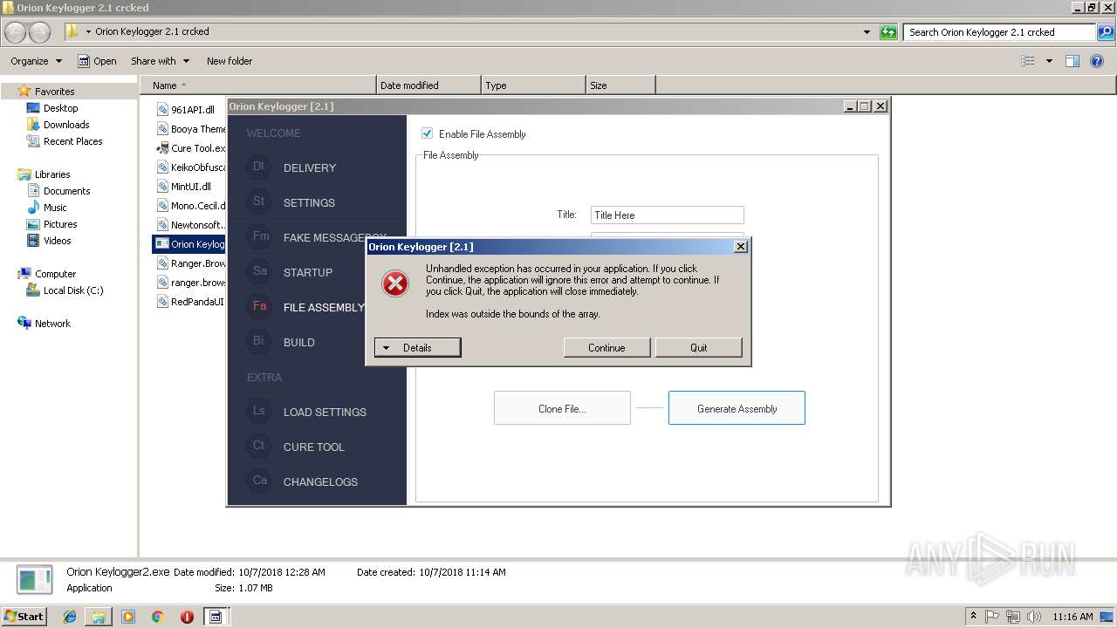
Task: Open the STARTUP menu item
Action: click(x=308, y=272)
